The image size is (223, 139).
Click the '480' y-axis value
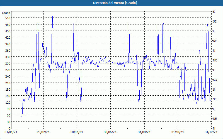point(8,25)
